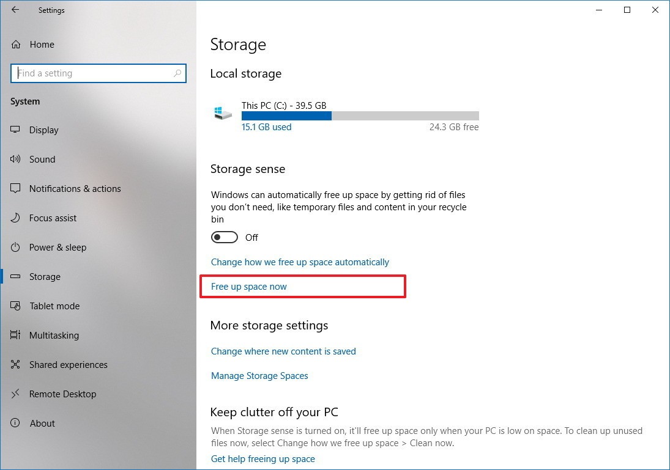Click the search magnifier icon
Image resolution: width=670 pixels, height=470 pixels.
[x=177, y=73]
